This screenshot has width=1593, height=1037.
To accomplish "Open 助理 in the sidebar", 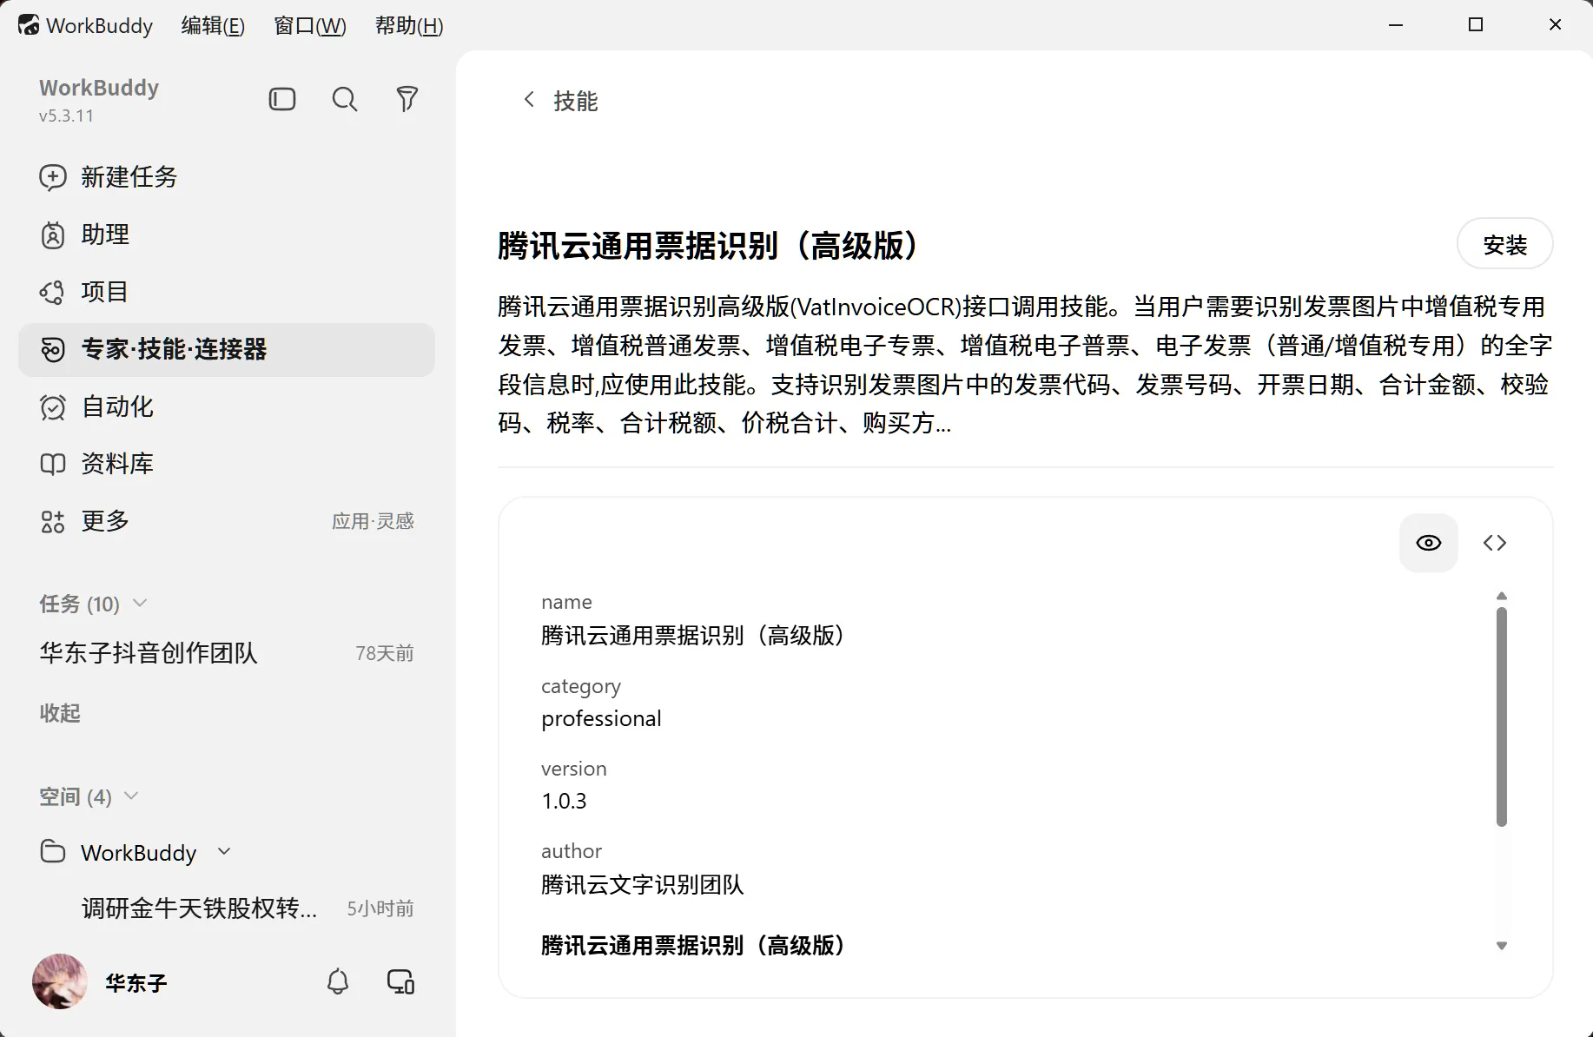I will pyautogui.click(x=227, y=234).
